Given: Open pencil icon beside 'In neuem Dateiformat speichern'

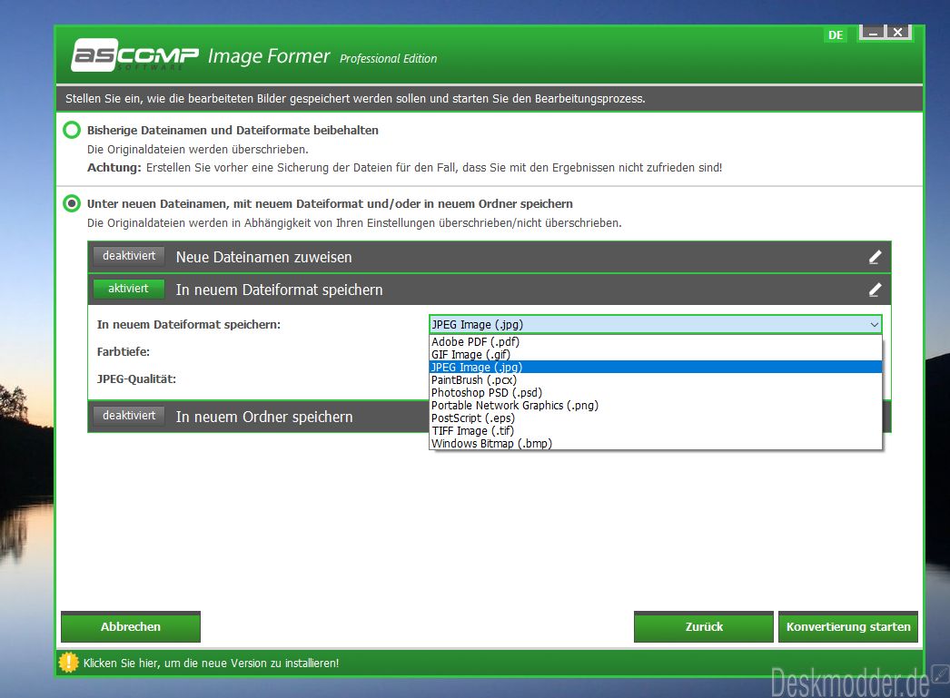Looking at the screenshot, I should point(875,290).
